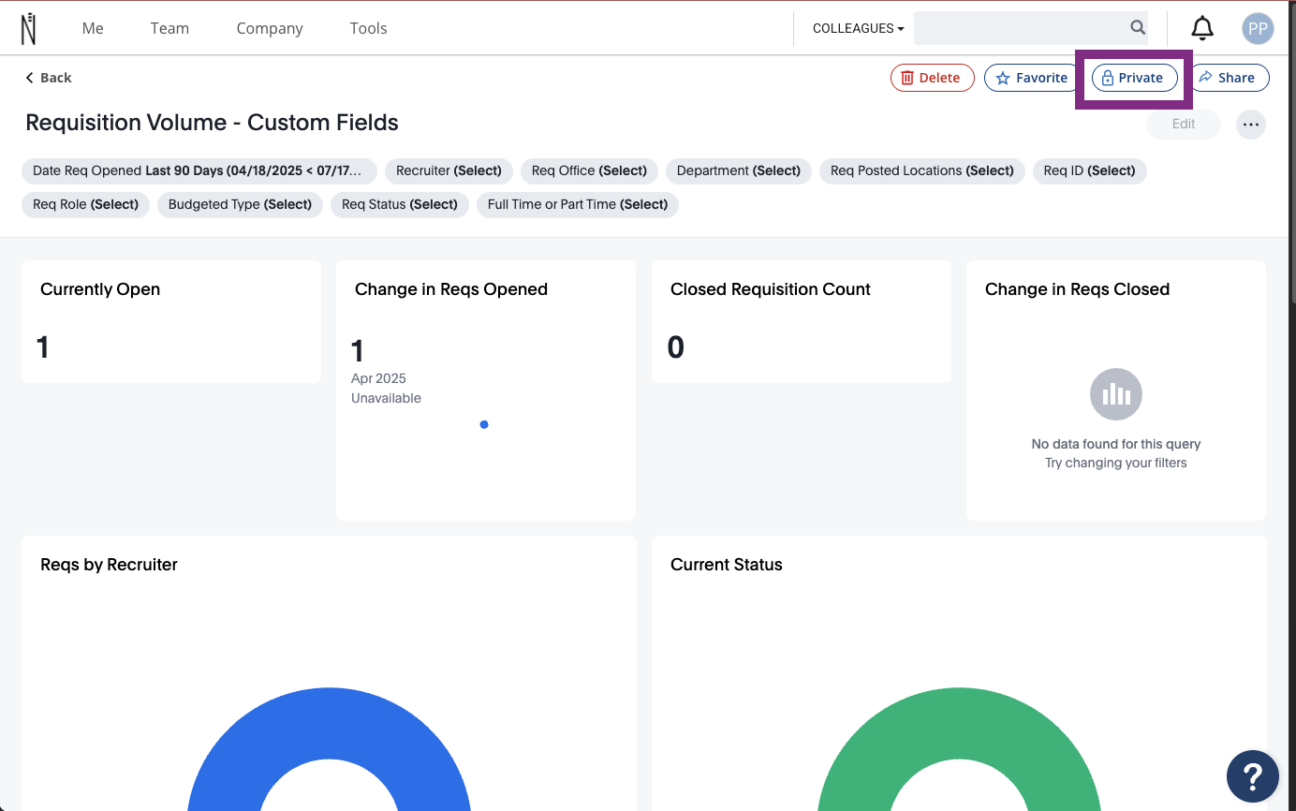Open the Date Req Opened filter

coord(199,170)
